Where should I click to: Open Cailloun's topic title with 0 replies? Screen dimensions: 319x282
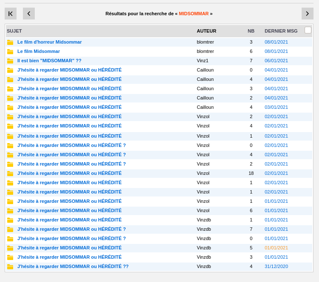pyautogui.click(x=70, y=70)
